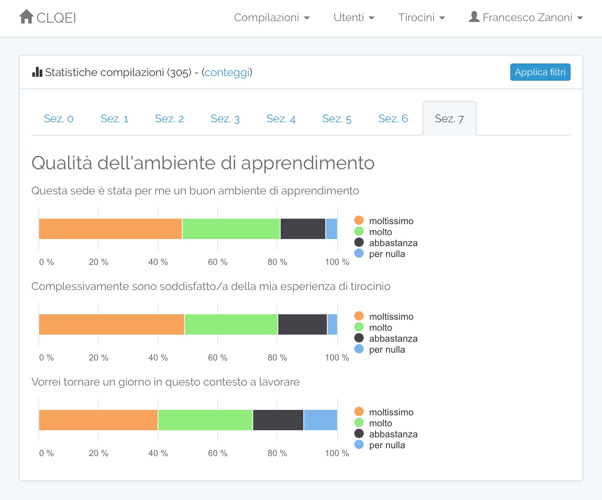This screenshot has width=602, height=500.
Task: Click the 'Complessivamente sono soddisfatto/a' question text
Action: point(211,286)
